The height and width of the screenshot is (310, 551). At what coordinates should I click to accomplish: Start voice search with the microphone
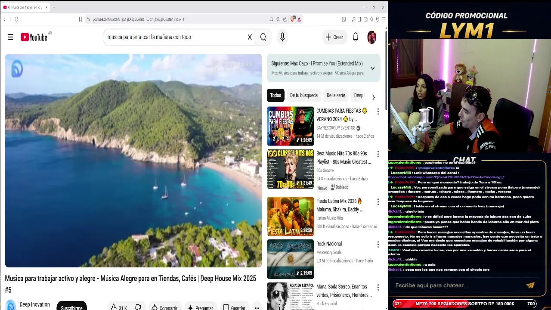click(x=282, y=37)
